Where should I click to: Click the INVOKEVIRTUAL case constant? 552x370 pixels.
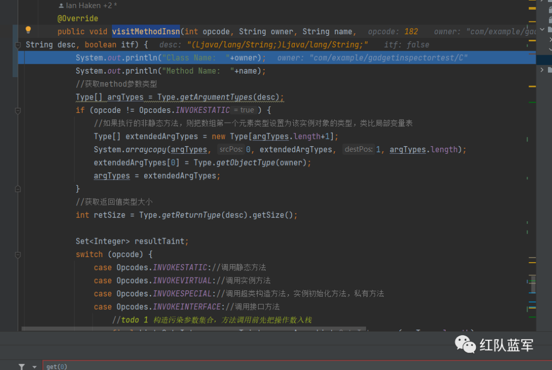pos(182,281)
